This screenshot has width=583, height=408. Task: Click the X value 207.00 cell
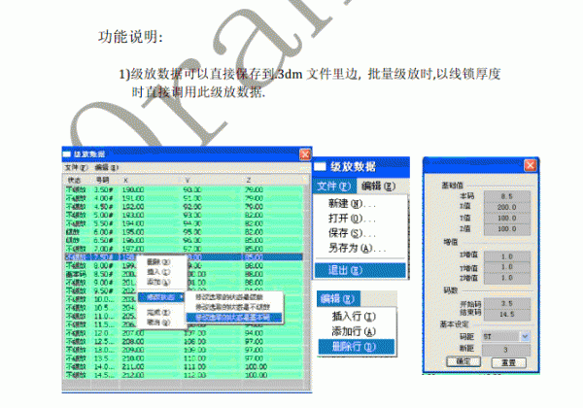pyautogui.click(x=133, y=333)
